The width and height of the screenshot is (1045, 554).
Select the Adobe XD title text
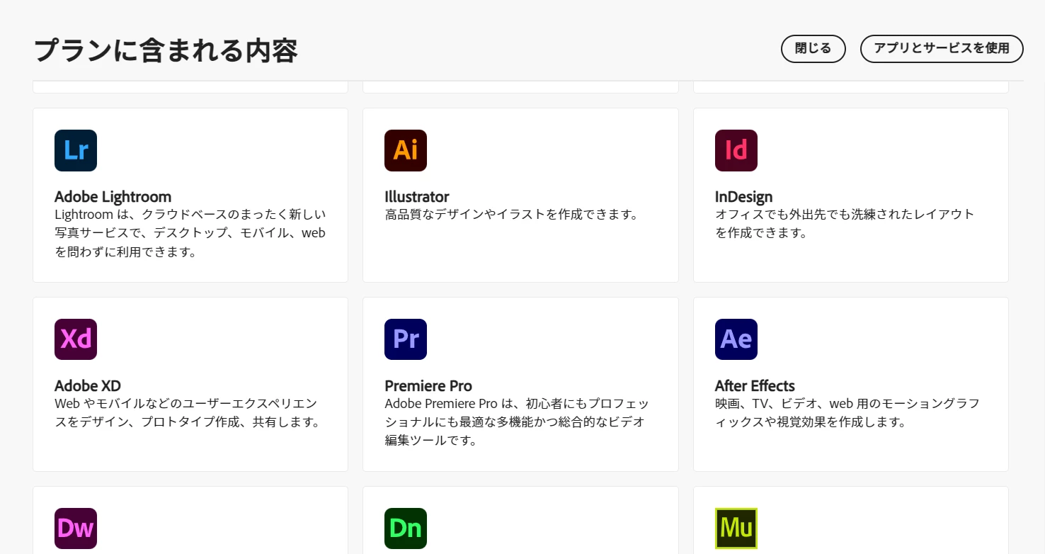click(x=88, y=386)
